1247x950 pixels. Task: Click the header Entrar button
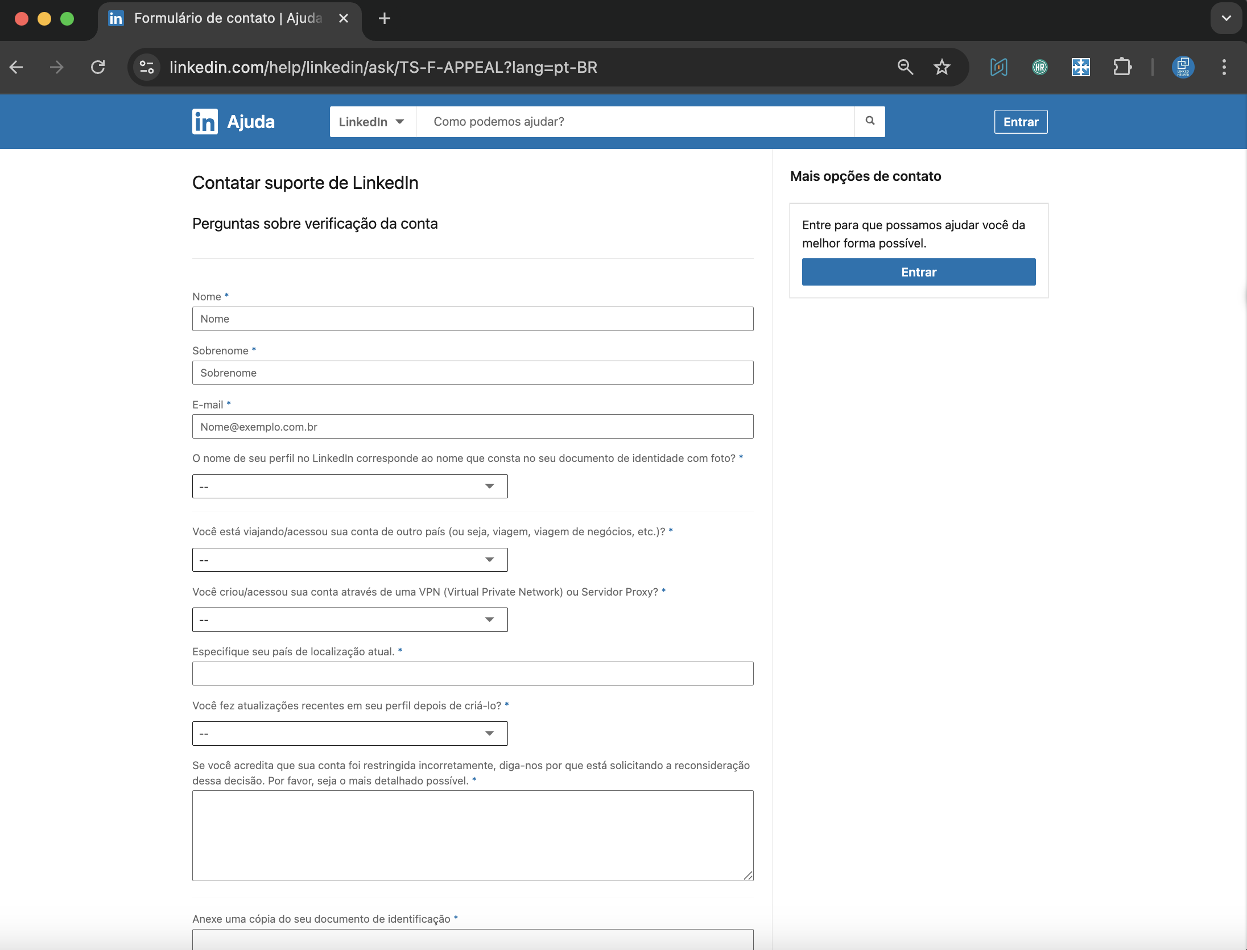[1021, 122]
